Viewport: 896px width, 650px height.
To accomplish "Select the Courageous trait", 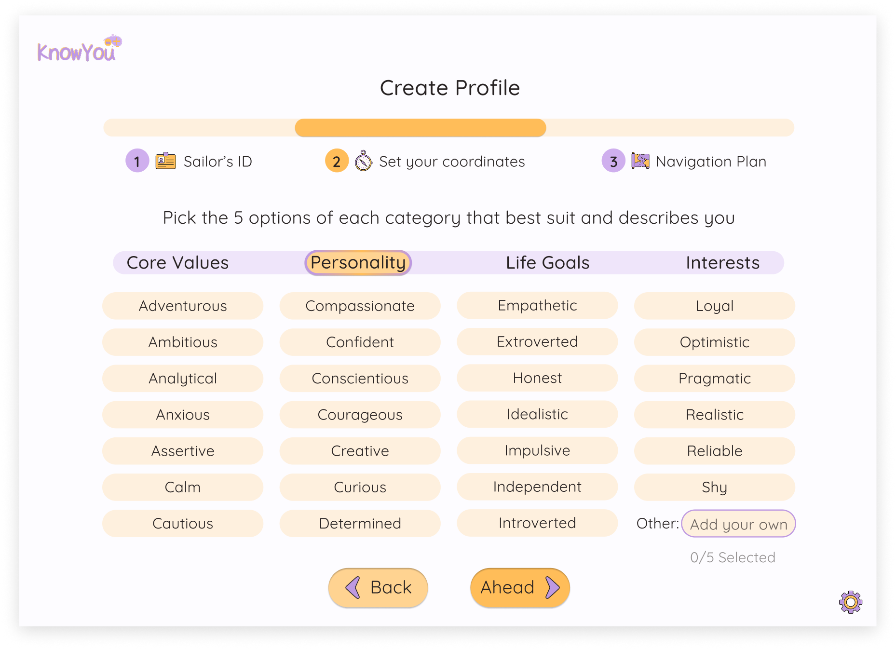I will click(x=360, y=415).
